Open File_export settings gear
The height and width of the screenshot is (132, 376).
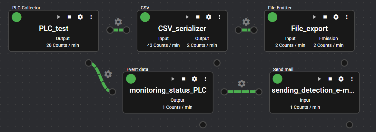click(x=336, y=17)
